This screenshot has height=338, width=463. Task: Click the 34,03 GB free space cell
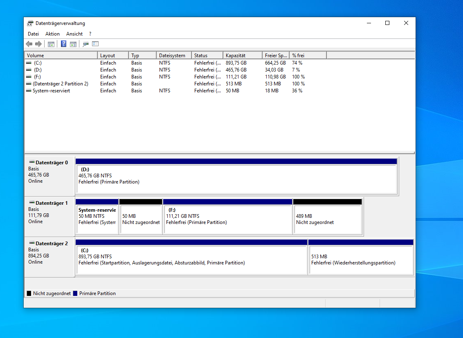(274, 70)
